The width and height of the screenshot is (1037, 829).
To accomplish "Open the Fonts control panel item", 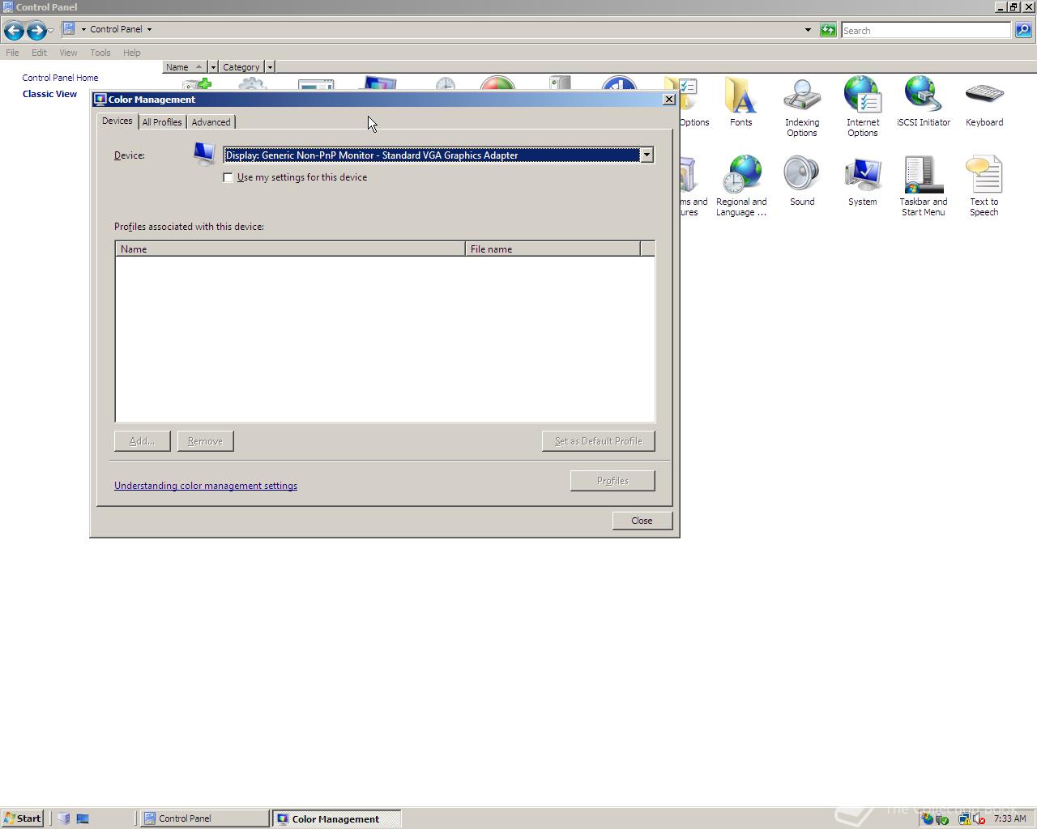I will 740,102.
